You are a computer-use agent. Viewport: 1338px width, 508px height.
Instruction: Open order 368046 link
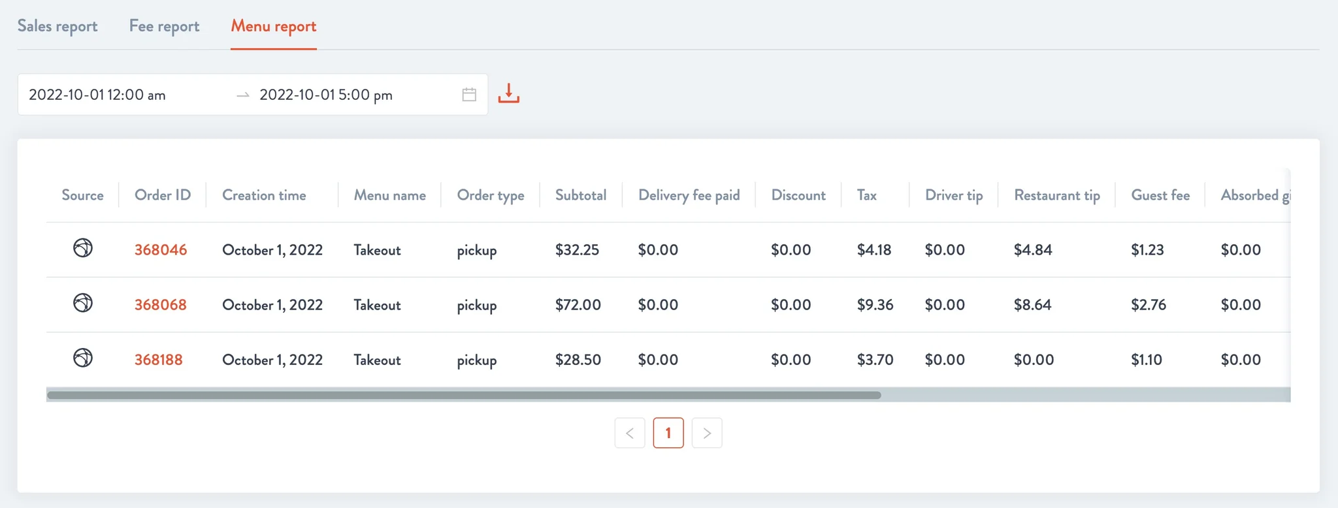pyautogui.click(x=161, y=250)
